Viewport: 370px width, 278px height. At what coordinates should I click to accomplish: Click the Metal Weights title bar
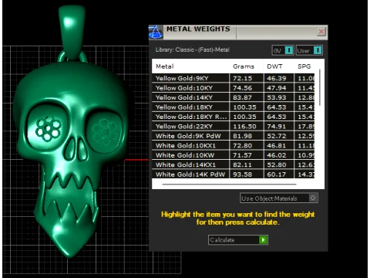(239, 32)
